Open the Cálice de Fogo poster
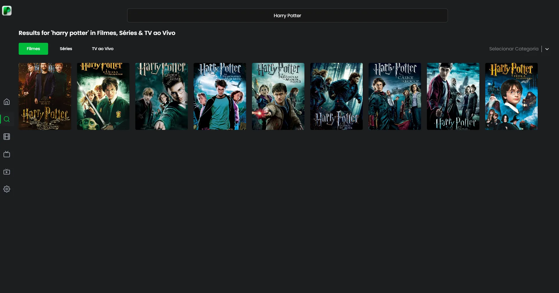The image size is (559, 293). point(395,96)
